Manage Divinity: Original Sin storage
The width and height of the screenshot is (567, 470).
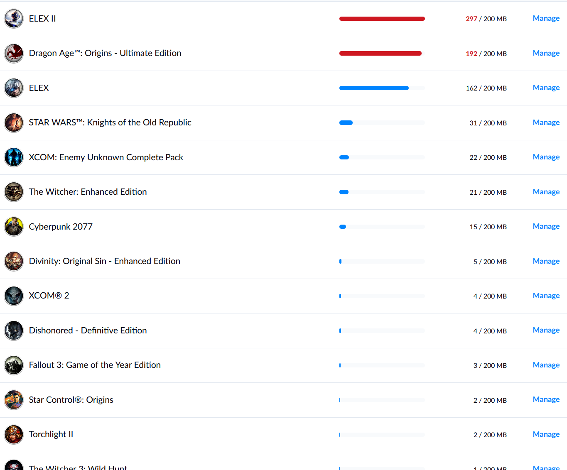[x=546, y=261]
